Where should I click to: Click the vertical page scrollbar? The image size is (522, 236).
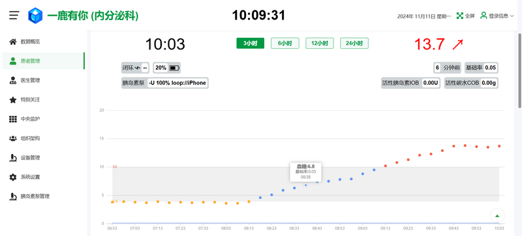click(x=519, y=70)
